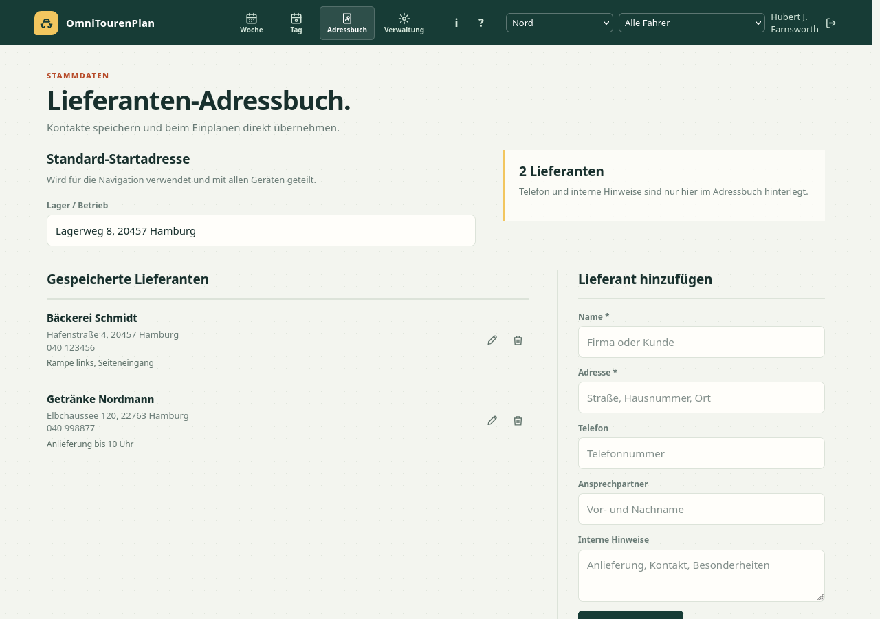Click the info 'i' icon

(456, 23)
